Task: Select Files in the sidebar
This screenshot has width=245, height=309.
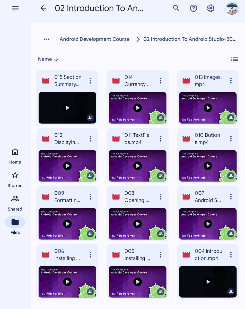Action: [15, 226]
